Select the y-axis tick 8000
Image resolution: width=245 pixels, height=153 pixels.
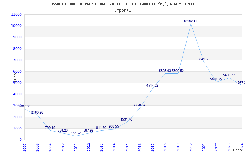(17, 49)
